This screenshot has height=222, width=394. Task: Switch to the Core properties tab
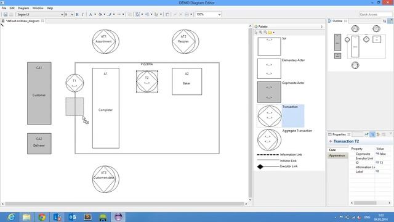(x=337, y=150)
